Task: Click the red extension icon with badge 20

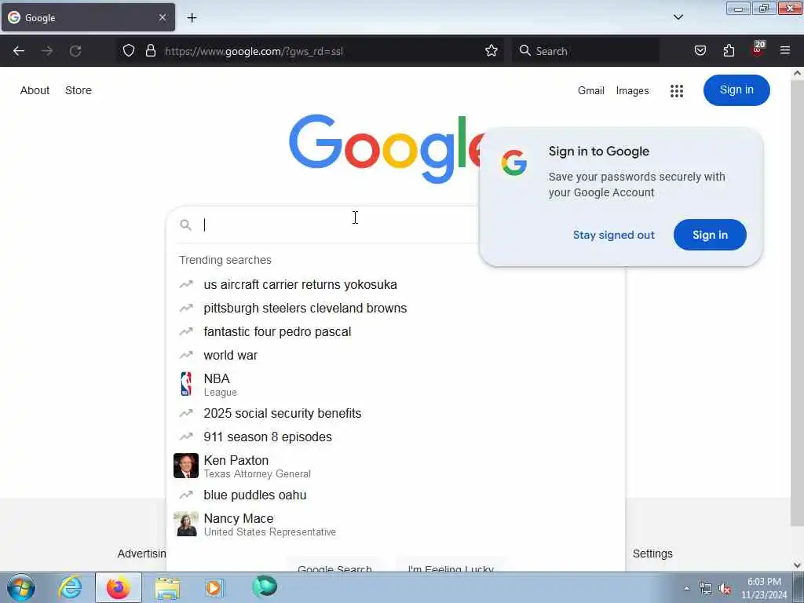Action: click(758, 49)
